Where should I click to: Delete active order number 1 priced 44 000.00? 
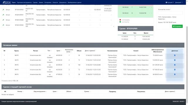tap(175, 55)
